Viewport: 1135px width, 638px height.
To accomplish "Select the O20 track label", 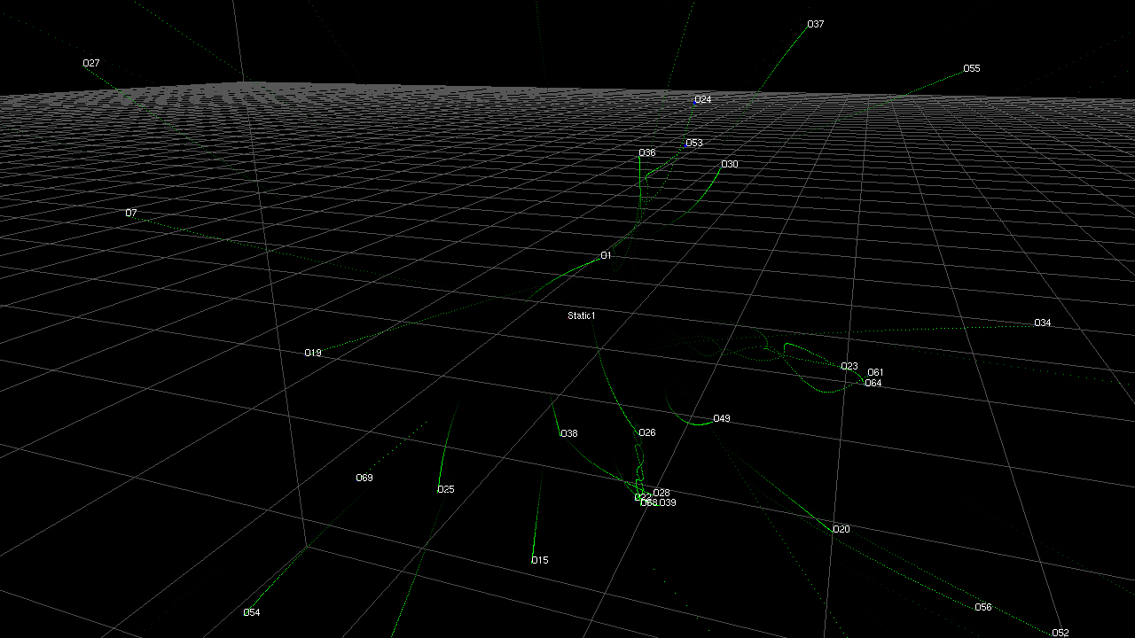I will [x=841, y=530].
